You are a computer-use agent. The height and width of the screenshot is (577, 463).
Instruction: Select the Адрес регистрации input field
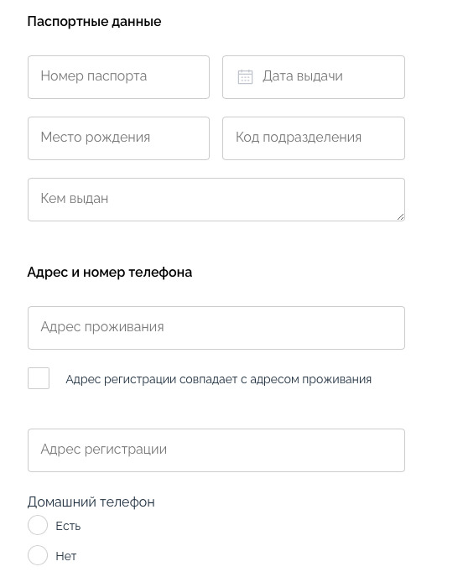[216, 450]
